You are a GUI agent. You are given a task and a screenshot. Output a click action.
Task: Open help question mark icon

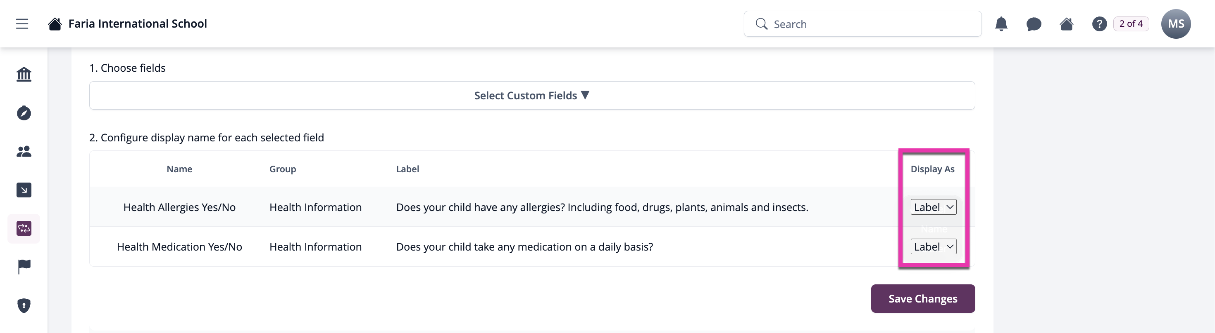click(1099, 24)
